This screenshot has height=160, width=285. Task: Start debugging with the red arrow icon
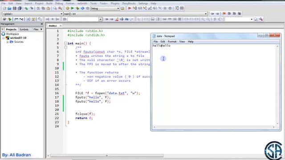(x=130, y=8)
